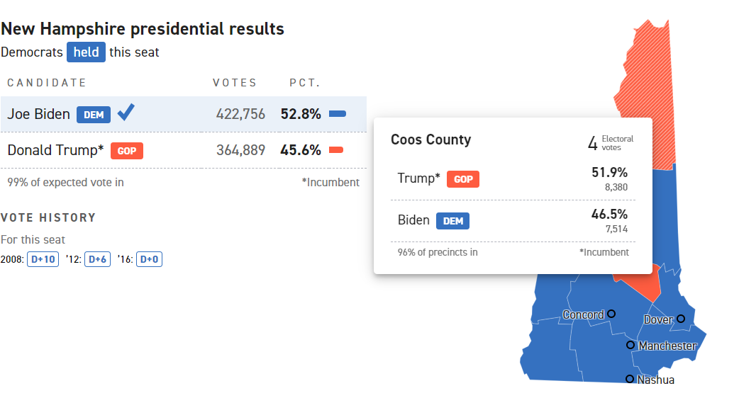This screenshot has width=739, height=398.
Task: Select the 2016 D+0 vote history badge
Action: 149,260
